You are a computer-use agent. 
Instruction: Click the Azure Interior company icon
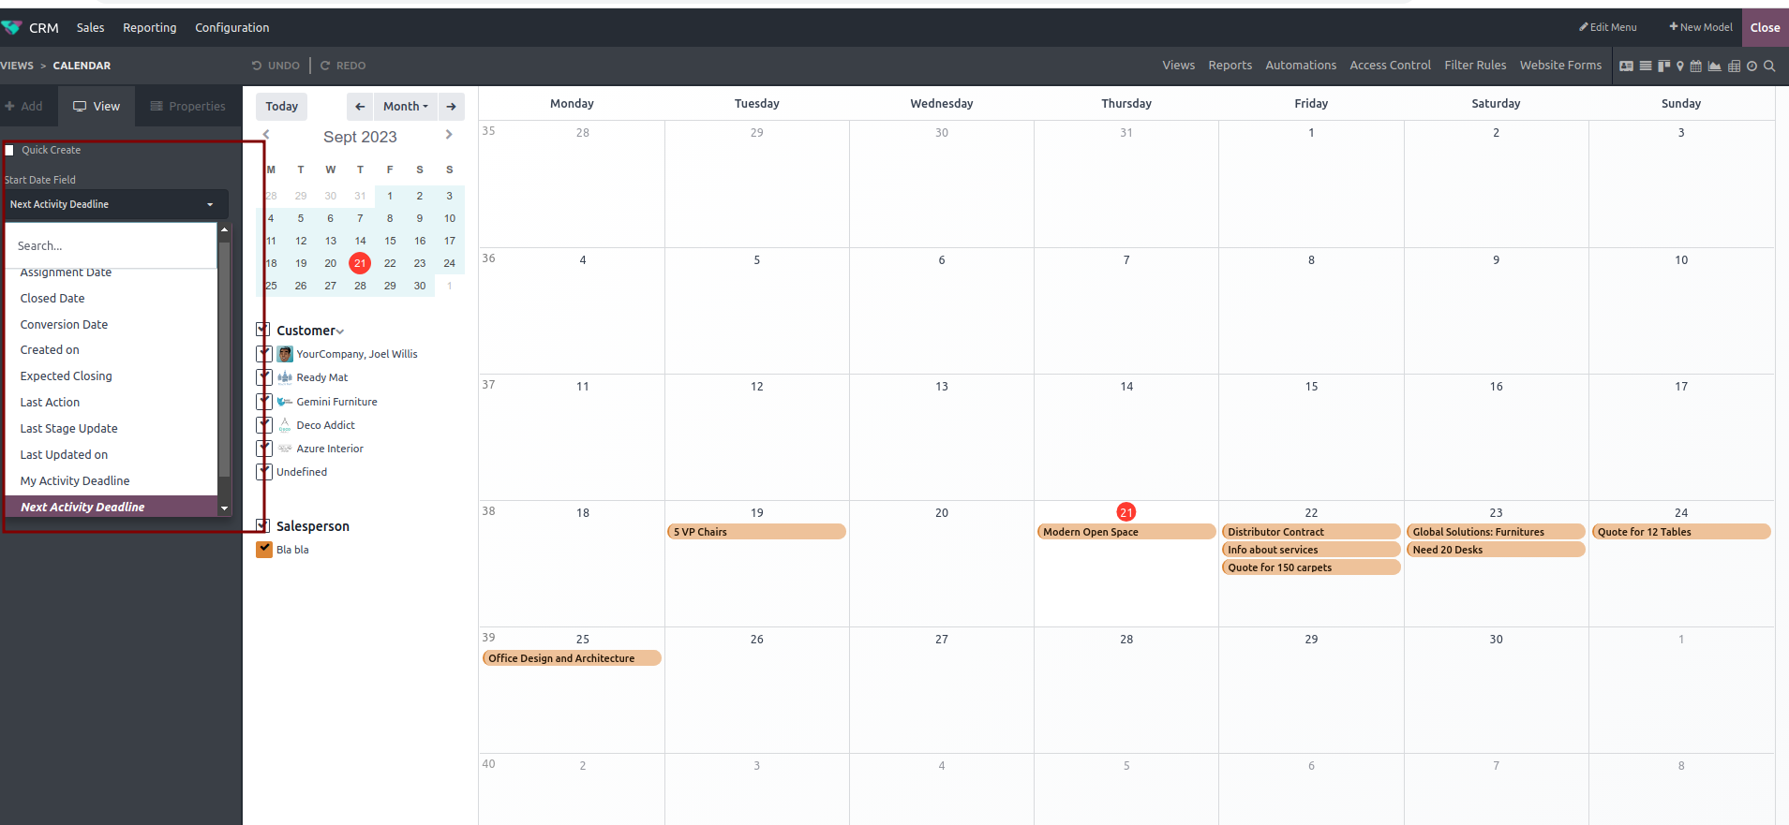pyautogui.click(x=285, y=449)
